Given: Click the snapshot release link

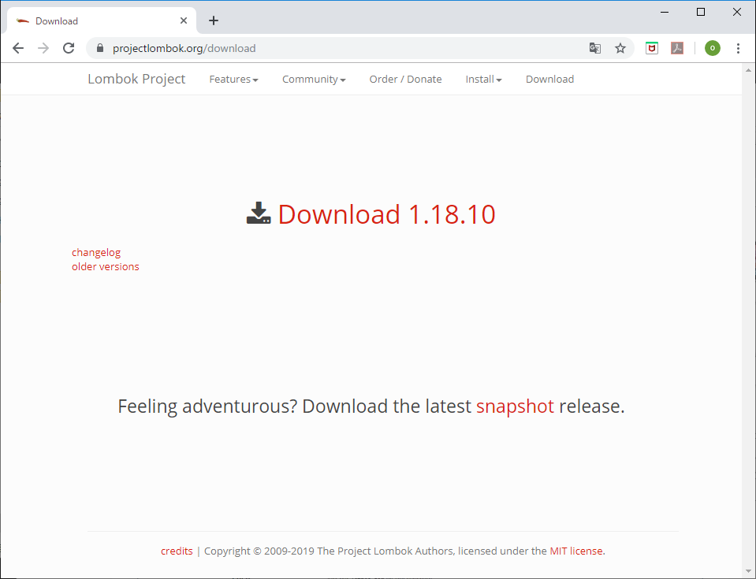Looking at the screenshot, I should (515, 406).
